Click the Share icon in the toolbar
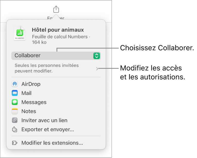This screenshot has height=158, width=197. [56, 10]
